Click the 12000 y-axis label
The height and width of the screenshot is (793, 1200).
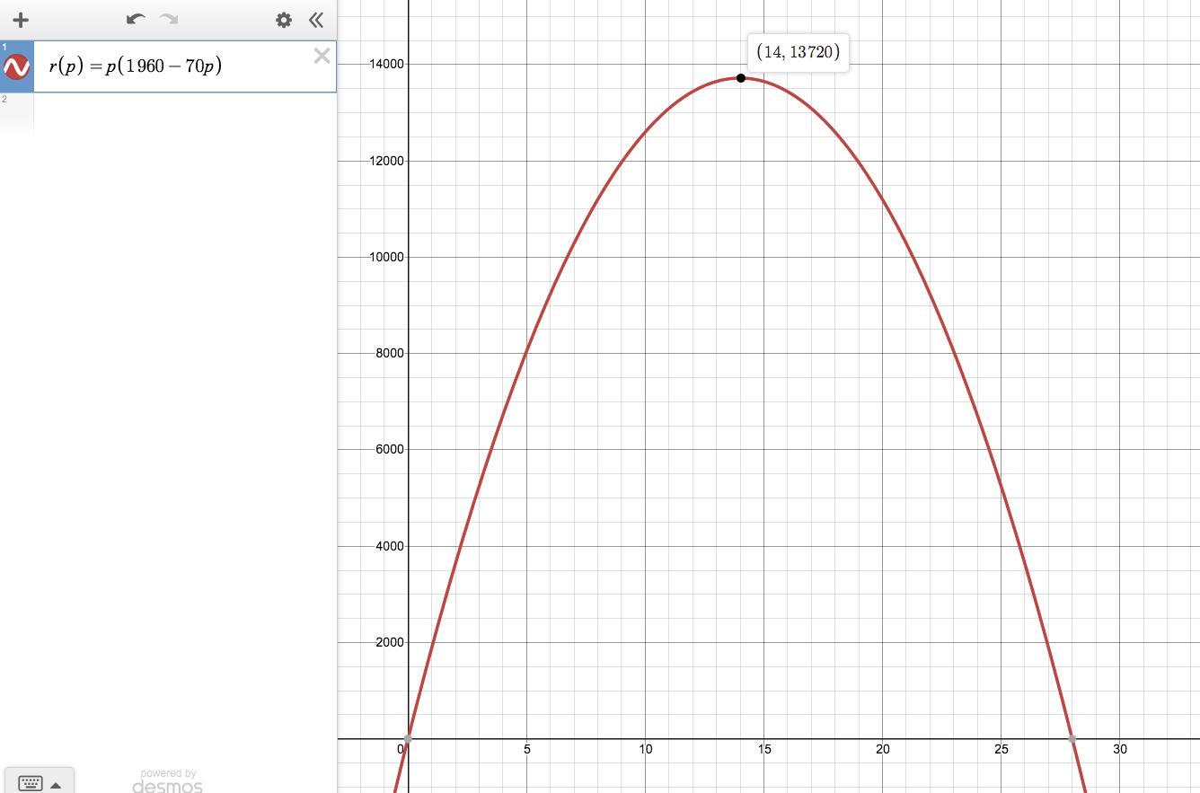[386, 161]
